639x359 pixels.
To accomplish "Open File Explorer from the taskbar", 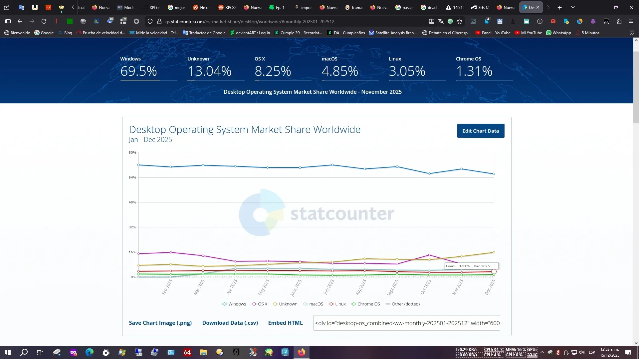I will point(204,352).
